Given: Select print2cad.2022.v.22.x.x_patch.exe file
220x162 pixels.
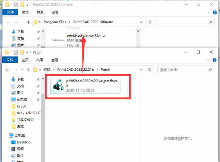Looking at the screenshot, I should (x=85, y=86).
